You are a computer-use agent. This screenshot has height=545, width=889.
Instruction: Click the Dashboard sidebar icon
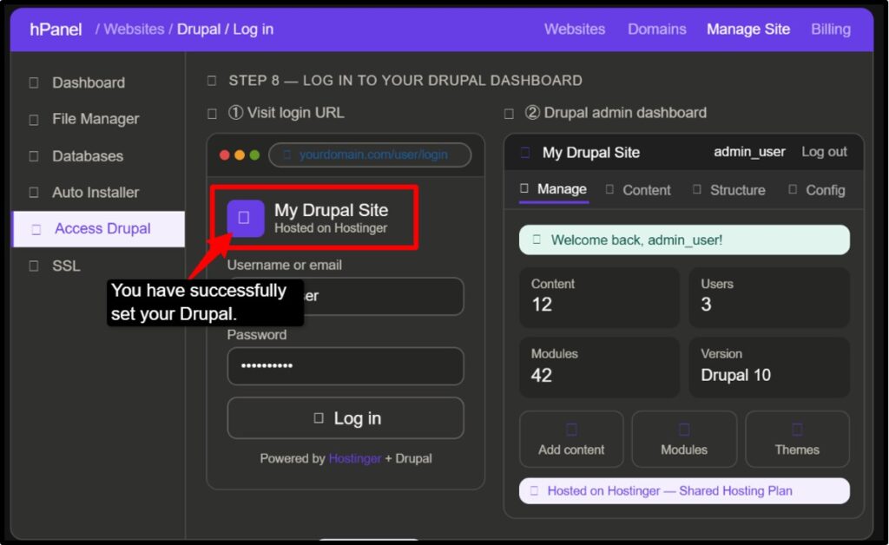tap(34, 82)
